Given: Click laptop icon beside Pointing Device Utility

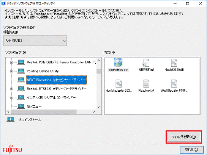Looking at the screenshot, I should pyautogui.click(x=21, y=71).
